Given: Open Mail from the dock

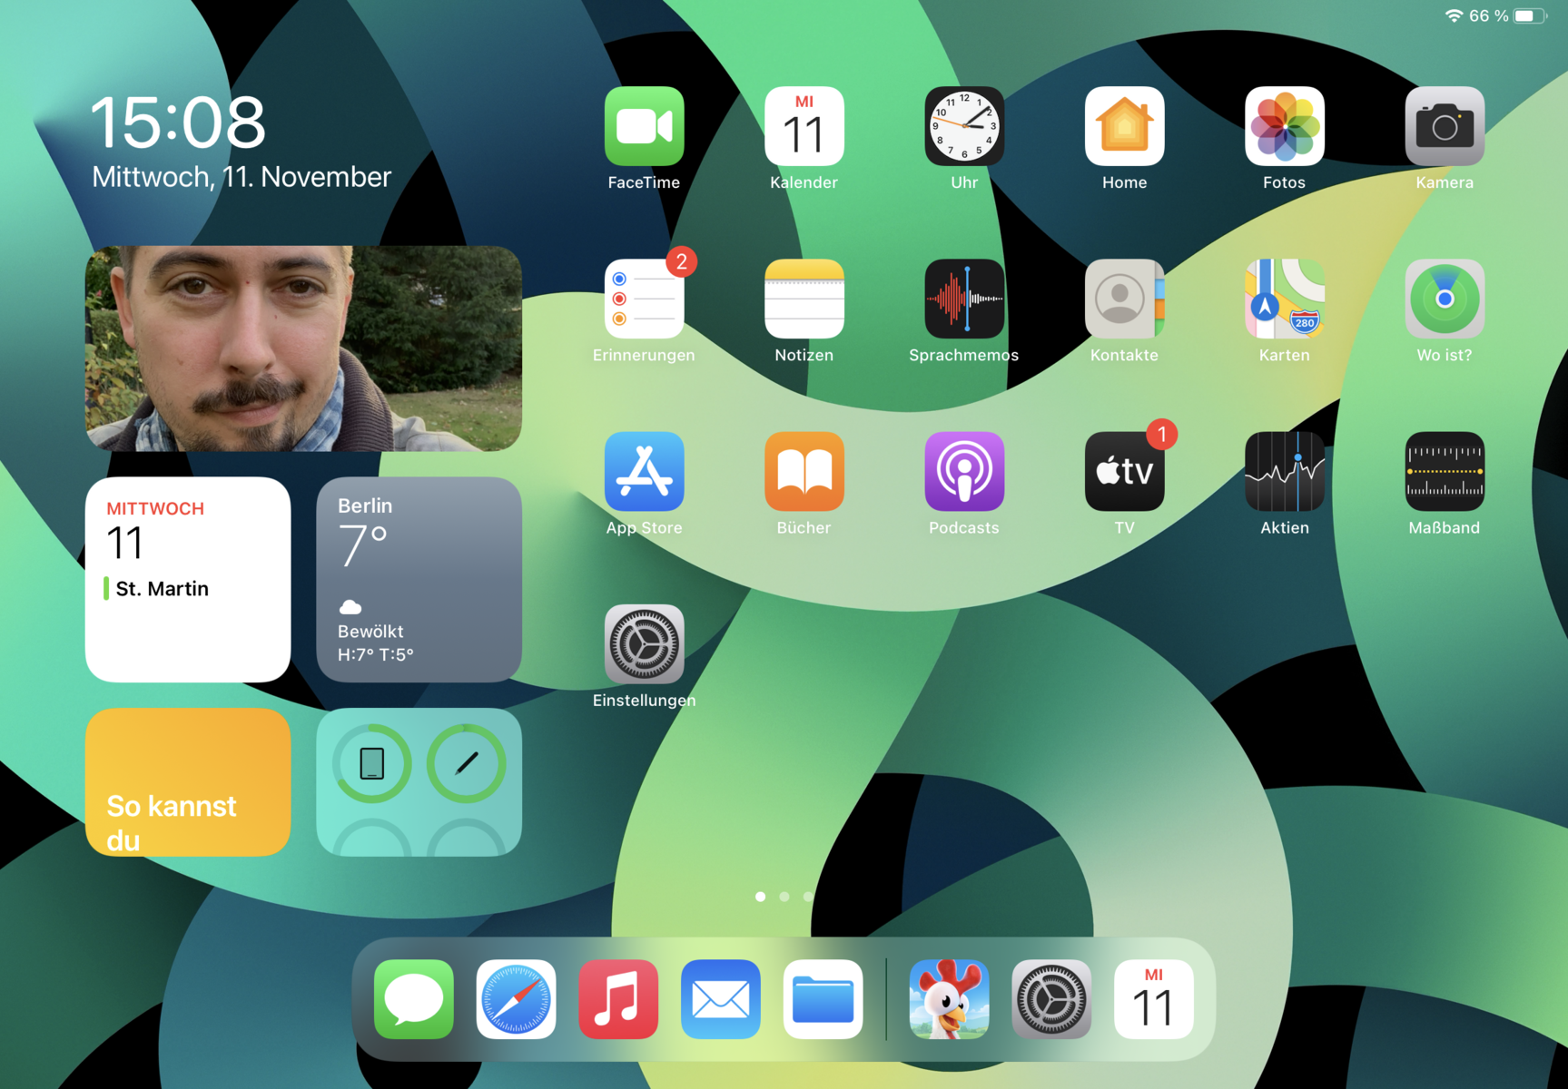Looking at the screenshot, I should coord(721,999).
